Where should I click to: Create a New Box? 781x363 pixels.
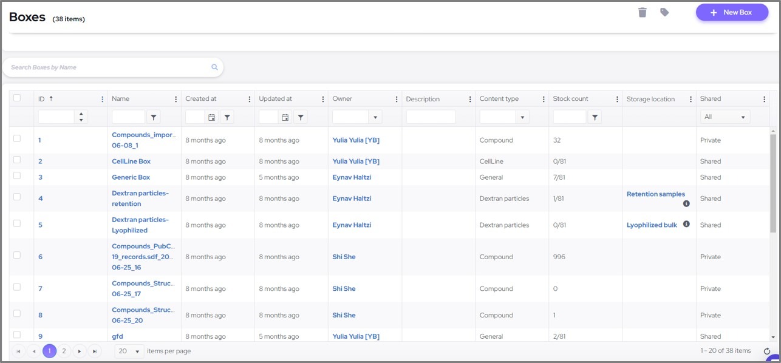[732, 12]
